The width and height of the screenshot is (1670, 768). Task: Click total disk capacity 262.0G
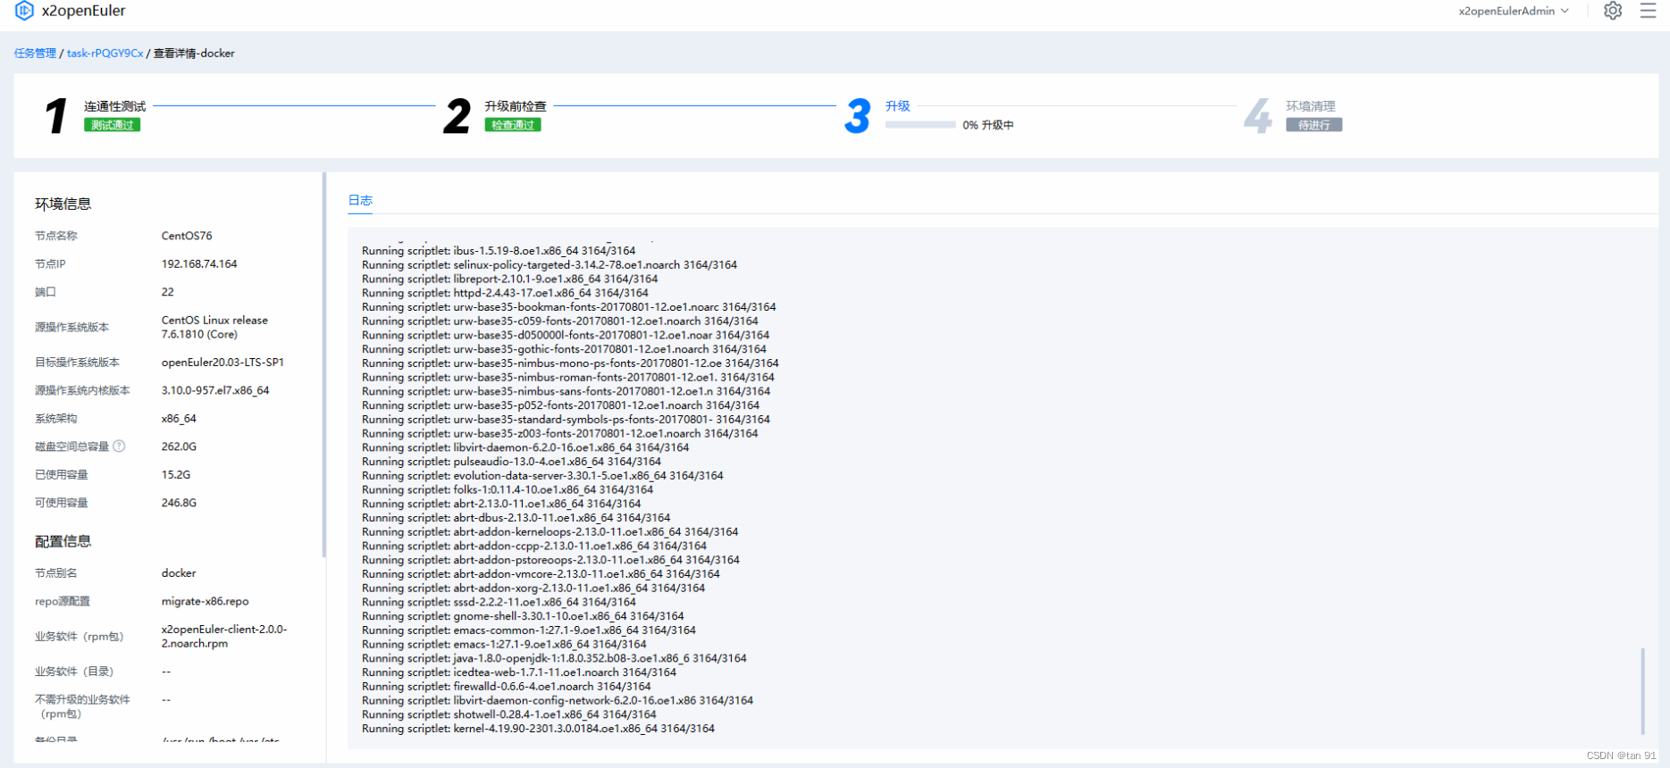(179, 447)
